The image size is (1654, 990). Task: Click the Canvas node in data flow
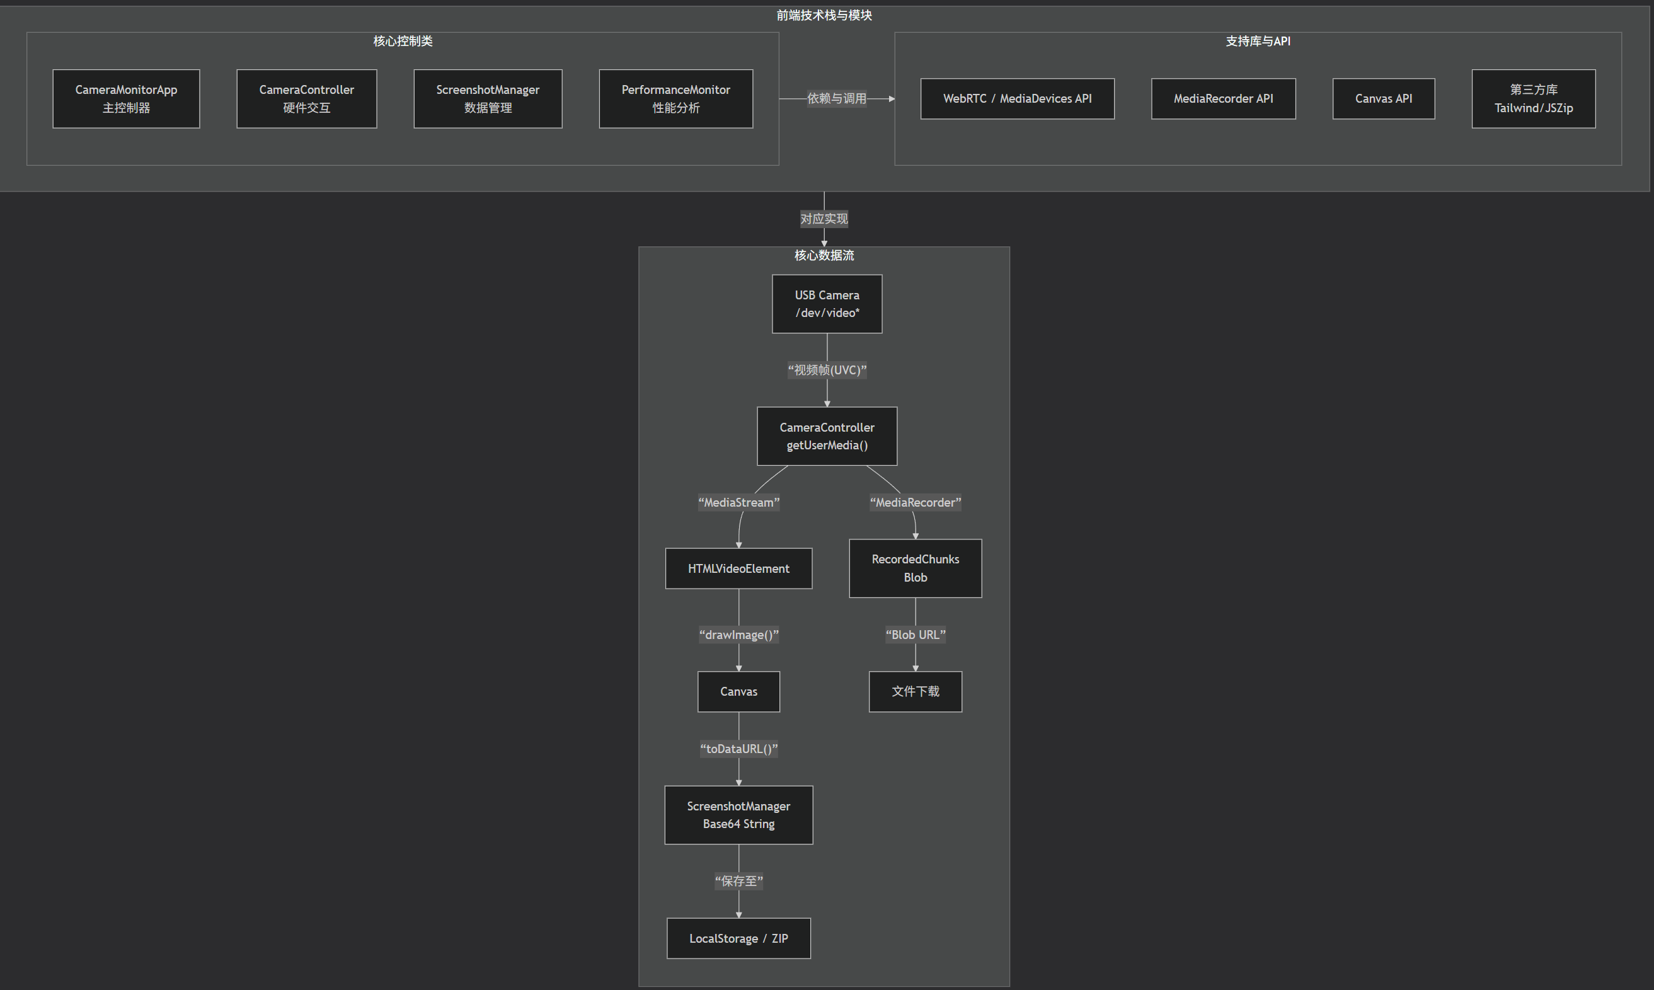(738, 691)
